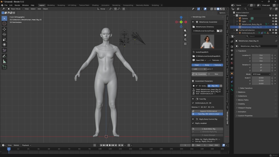The height and width of the screenshot is (157, 279).
Task: Toggle Rig: ON for assembled character
Action: point(213,86)
